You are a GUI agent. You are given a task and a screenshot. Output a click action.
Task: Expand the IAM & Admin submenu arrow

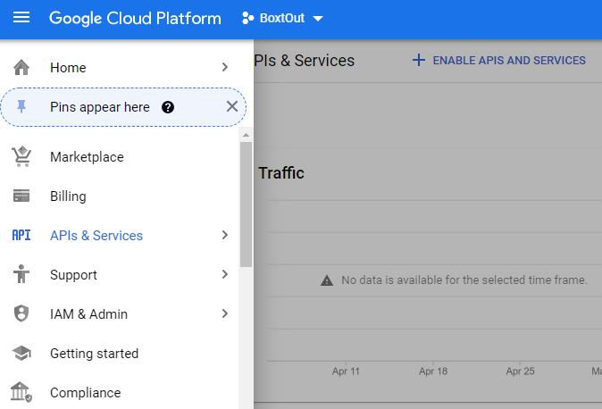[225, 314]
